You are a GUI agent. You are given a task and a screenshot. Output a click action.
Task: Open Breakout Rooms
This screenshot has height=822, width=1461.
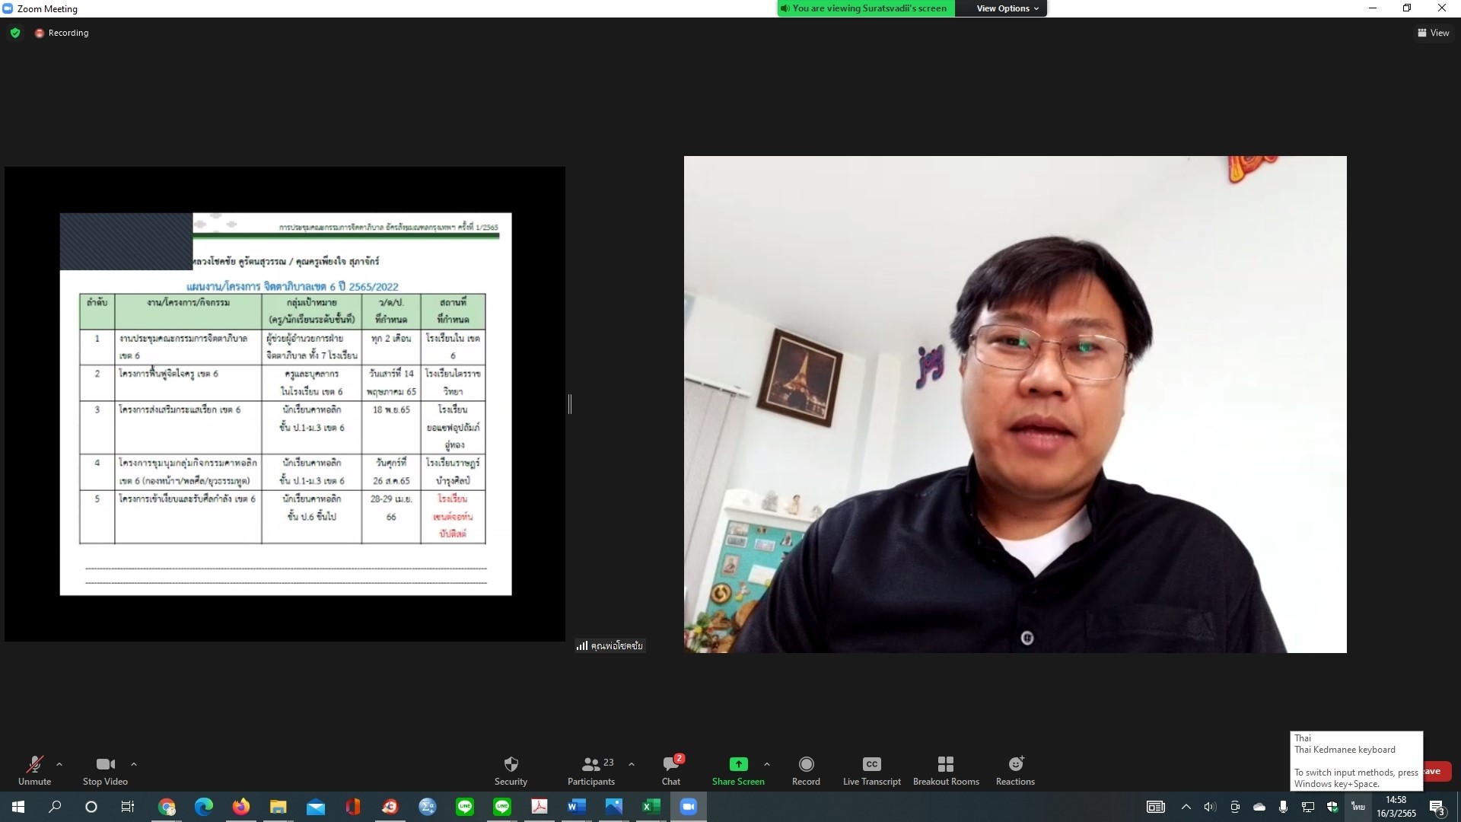coord(946,770)
